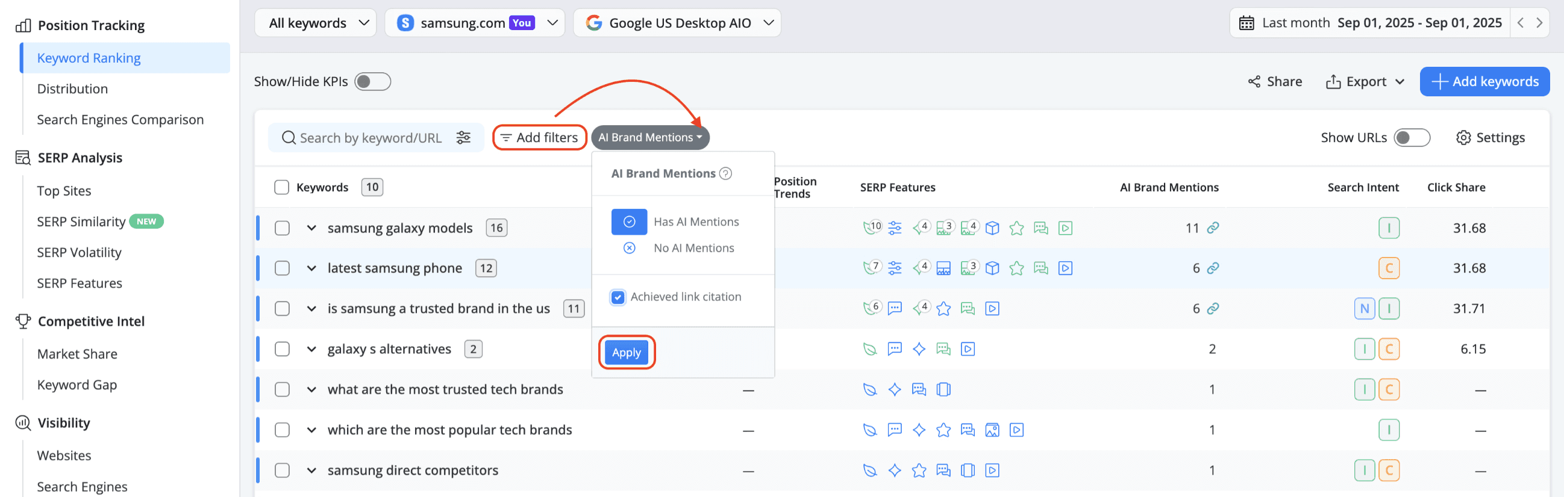The width and height of the screenshot is (1564, 497).
Task: Click video SERP feature icon in samsung galaxy models row
Action: (x=1065, y=228)
